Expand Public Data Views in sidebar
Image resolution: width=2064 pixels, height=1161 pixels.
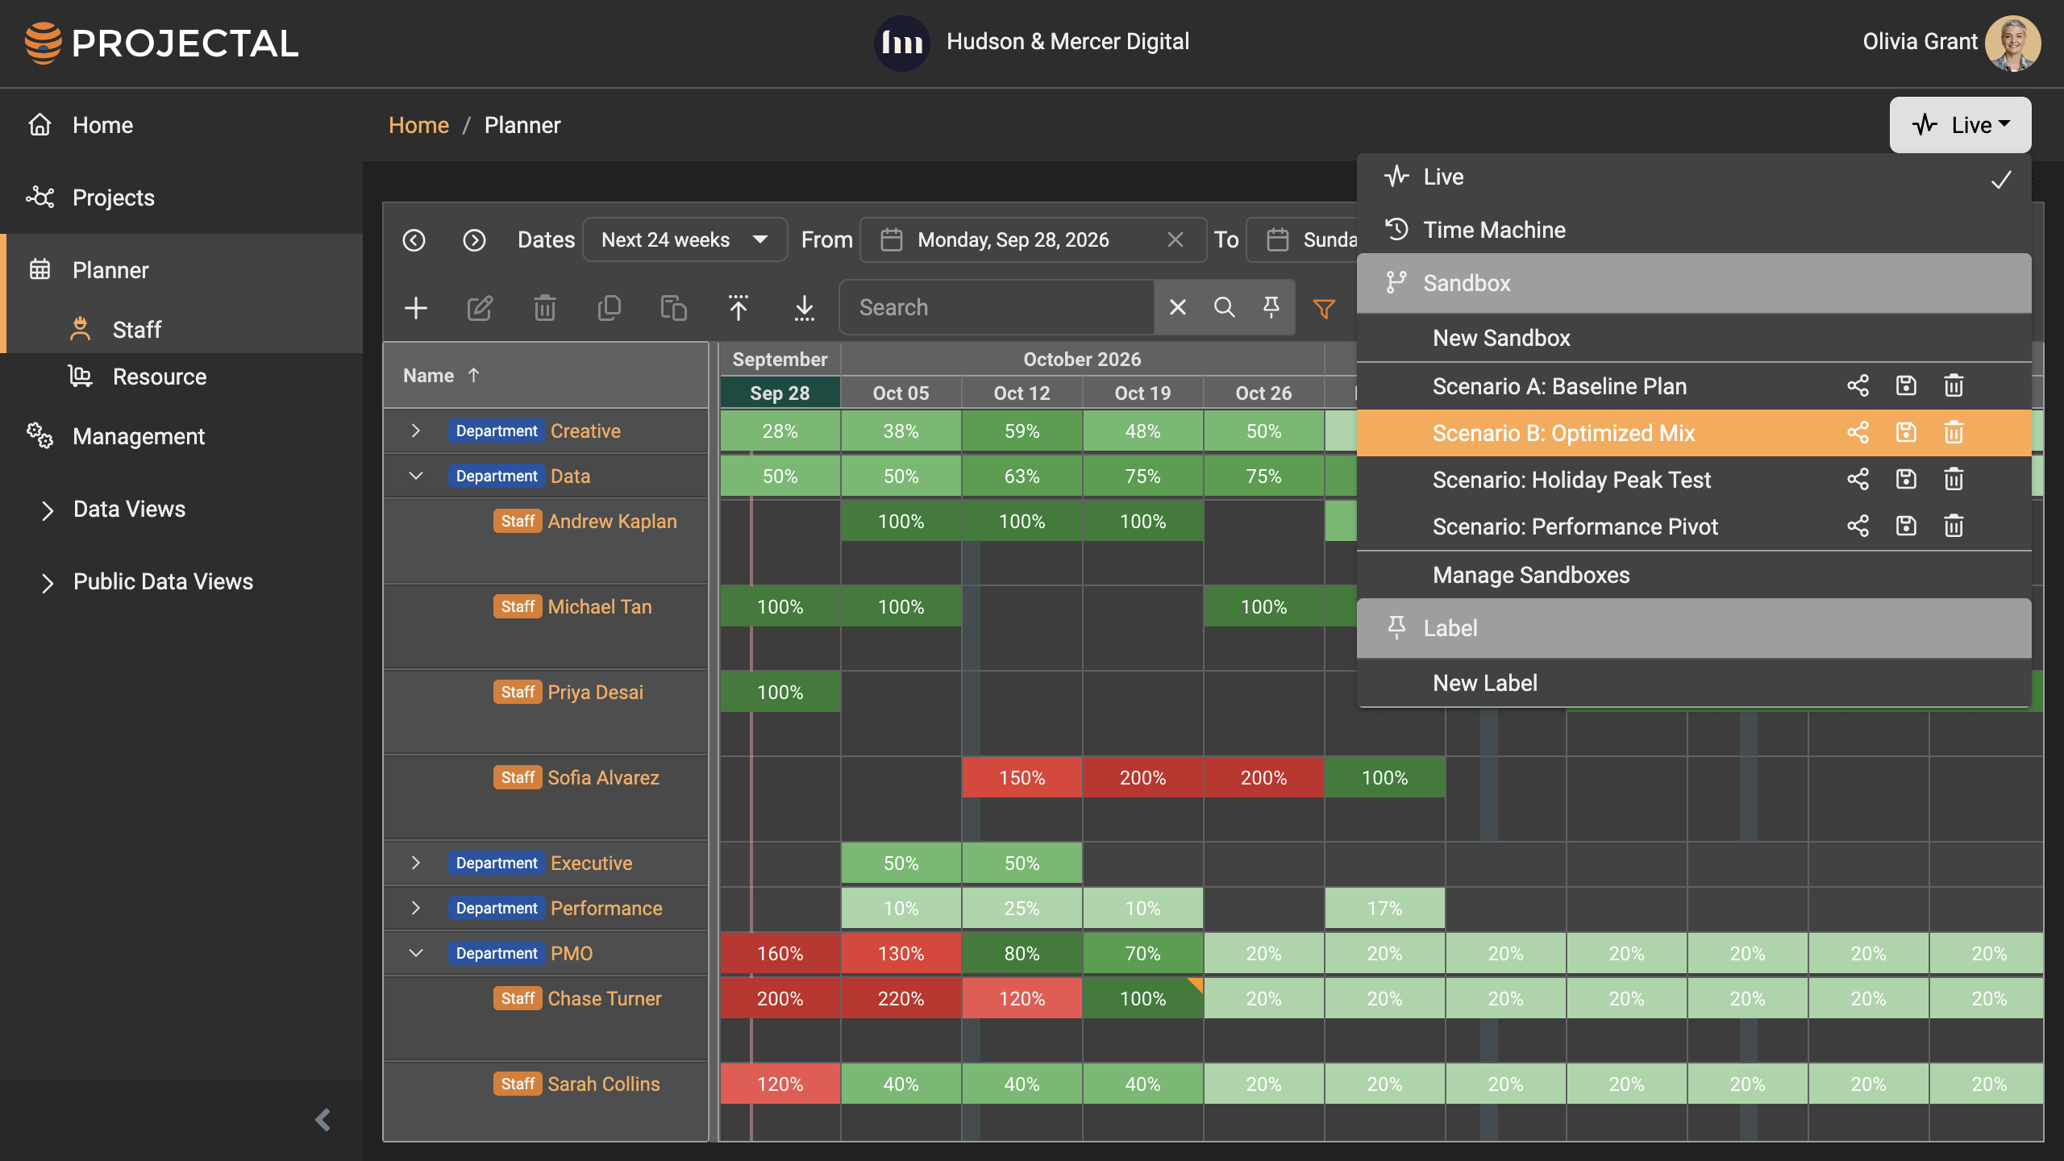click(x=48, y=583)
